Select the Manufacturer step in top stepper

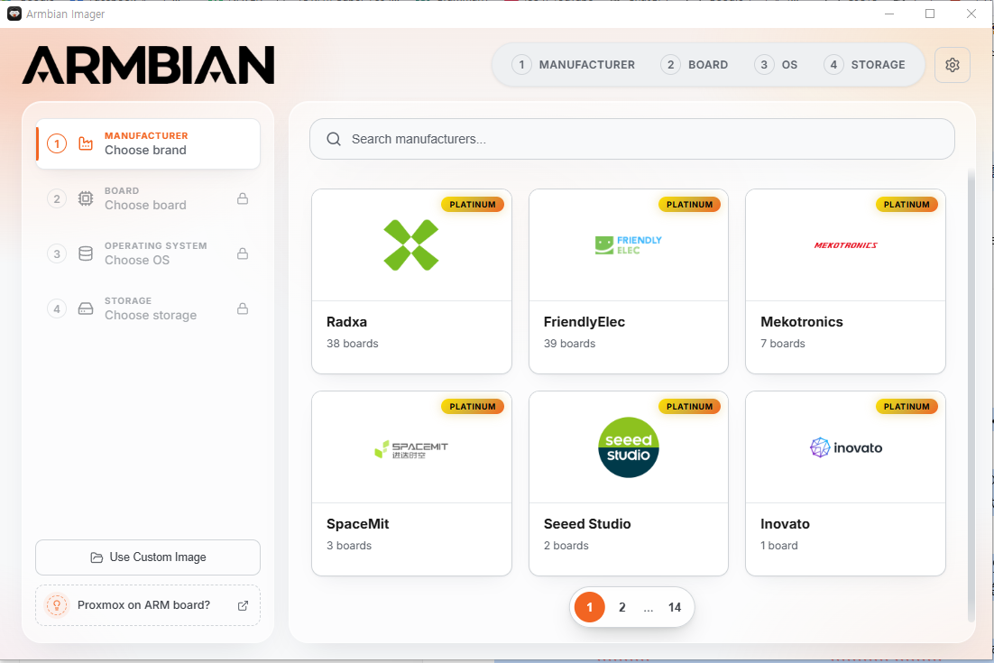573,65
